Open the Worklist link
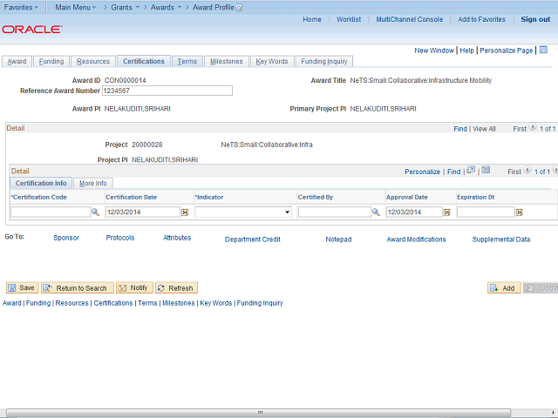Viewport: 558px width, 418px height. [349, 19]
